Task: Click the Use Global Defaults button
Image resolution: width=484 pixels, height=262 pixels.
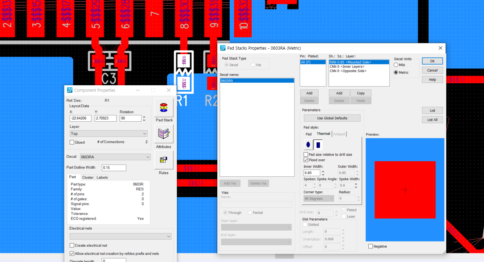Action: [332, 118]
